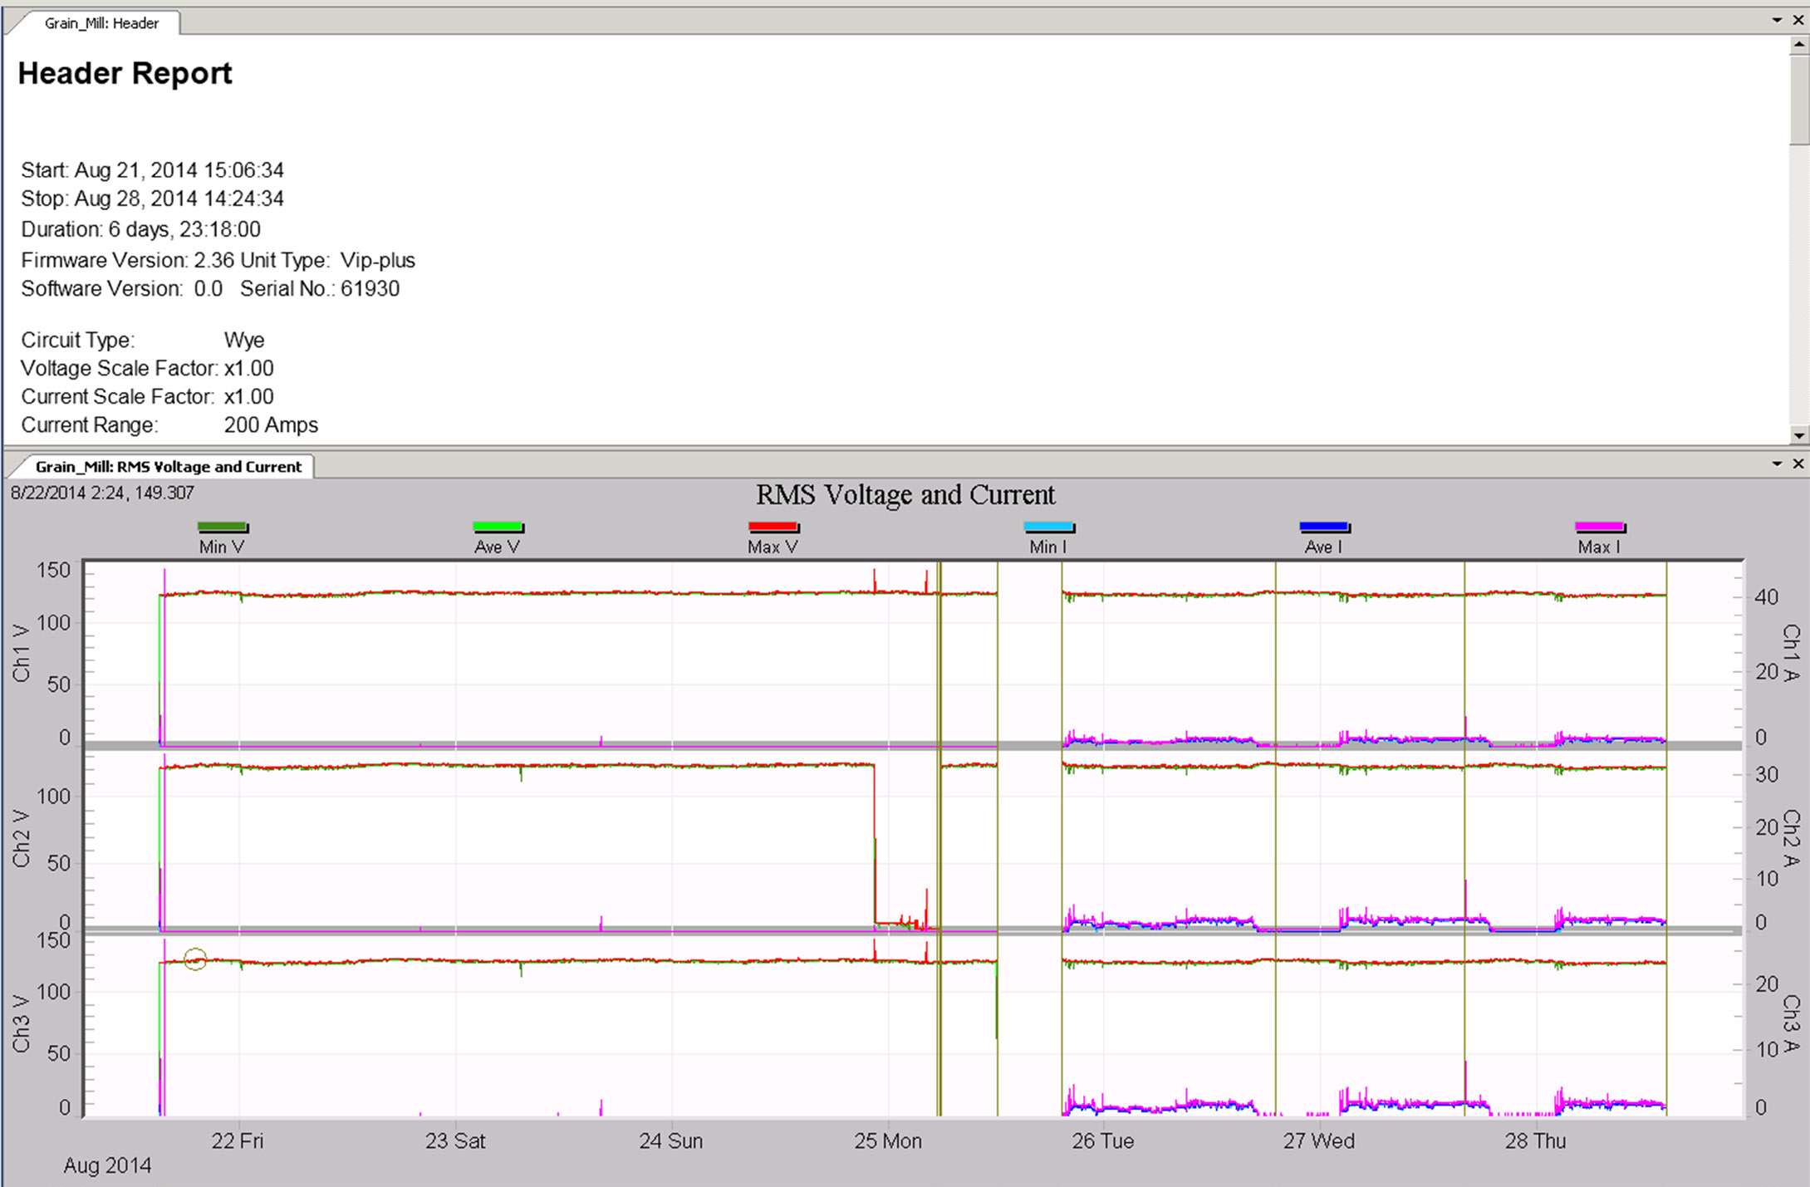Click the blue Ave I color bar
This screenshot has width=1810, height=1187.
[1322, 527]
